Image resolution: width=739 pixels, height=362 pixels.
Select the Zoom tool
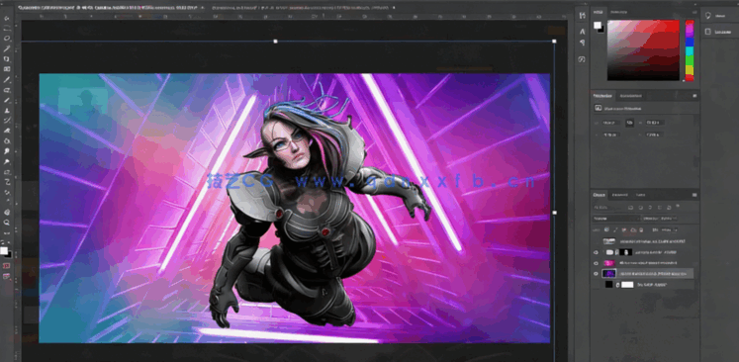pos(7,223)
